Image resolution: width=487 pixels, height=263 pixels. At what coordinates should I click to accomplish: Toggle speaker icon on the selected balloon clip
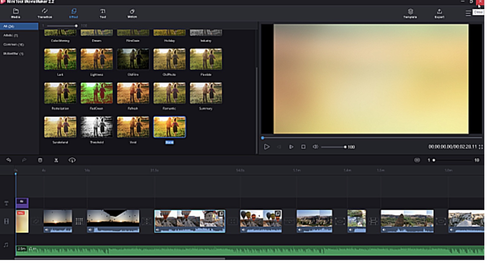coord(157,230)
